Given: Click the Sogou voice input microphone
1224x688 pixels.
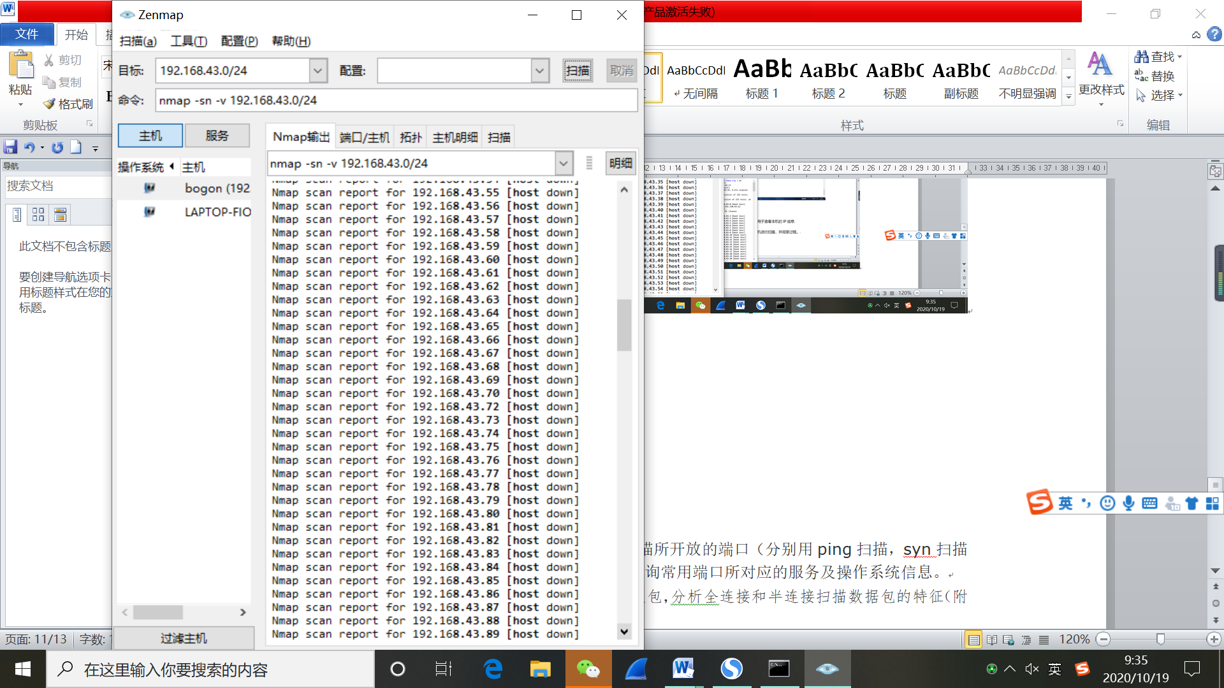Looking at the screenshot, I should (1128, 503).
